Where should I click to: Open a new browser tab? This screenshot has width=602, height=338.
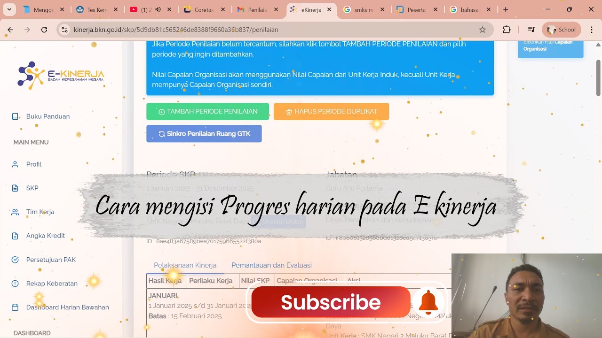click(x=506, y=9)
